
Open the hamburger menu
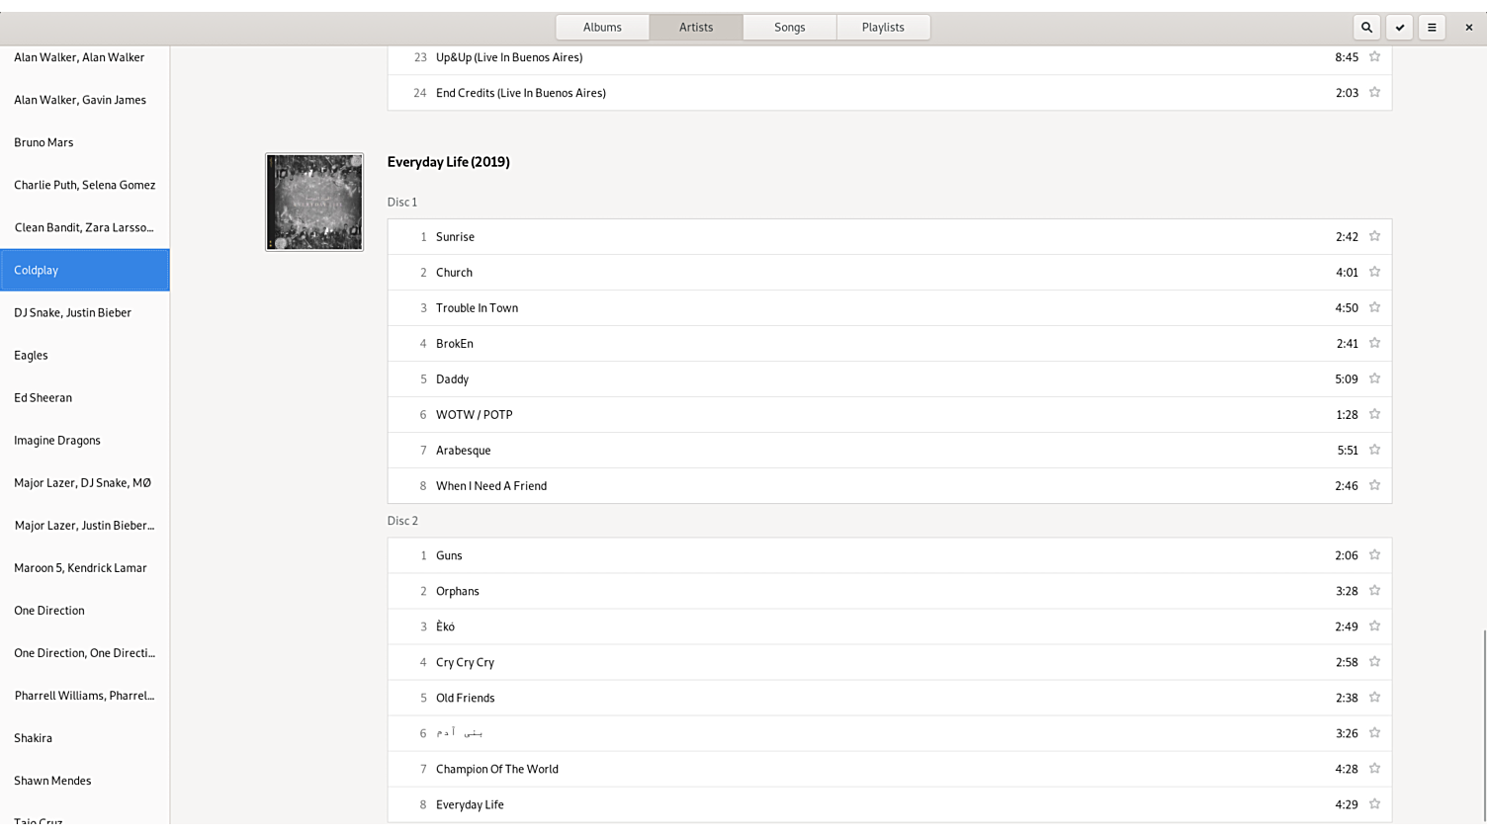coord(1432,28)
